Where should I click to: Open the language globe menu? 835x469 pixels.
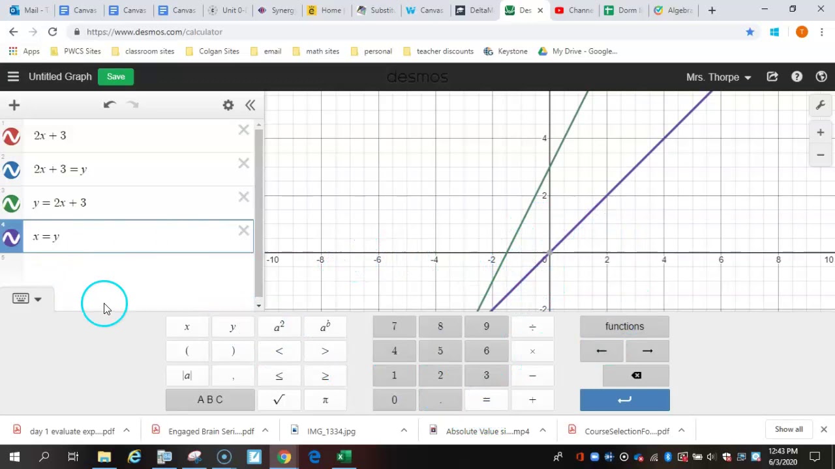[x=821, y=77]
